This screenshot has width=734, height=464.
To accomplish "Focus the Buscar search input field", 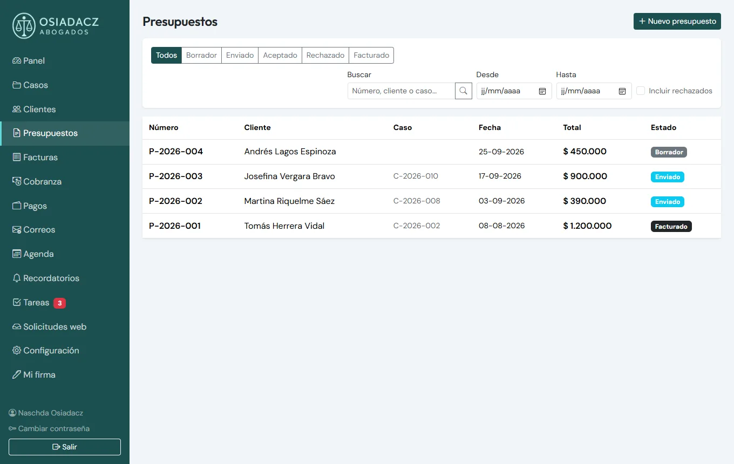I will 401,91.
